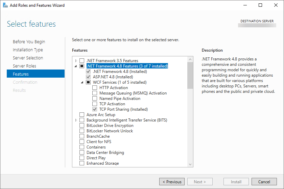284x189 pixels.
Task: Toggle .NET Framework 4.8 Features checkbox
Action: 82,66
